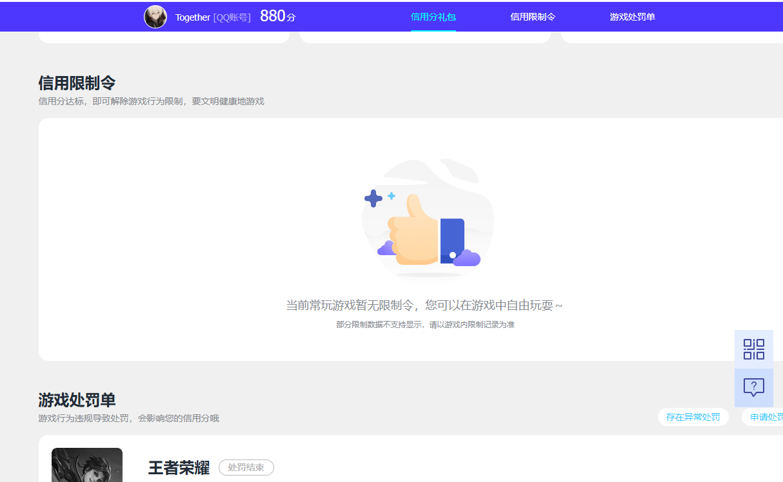This screenshot has height=482, width=783.
Task: Click the user avatar picture
Action: [x=155, y=17]
